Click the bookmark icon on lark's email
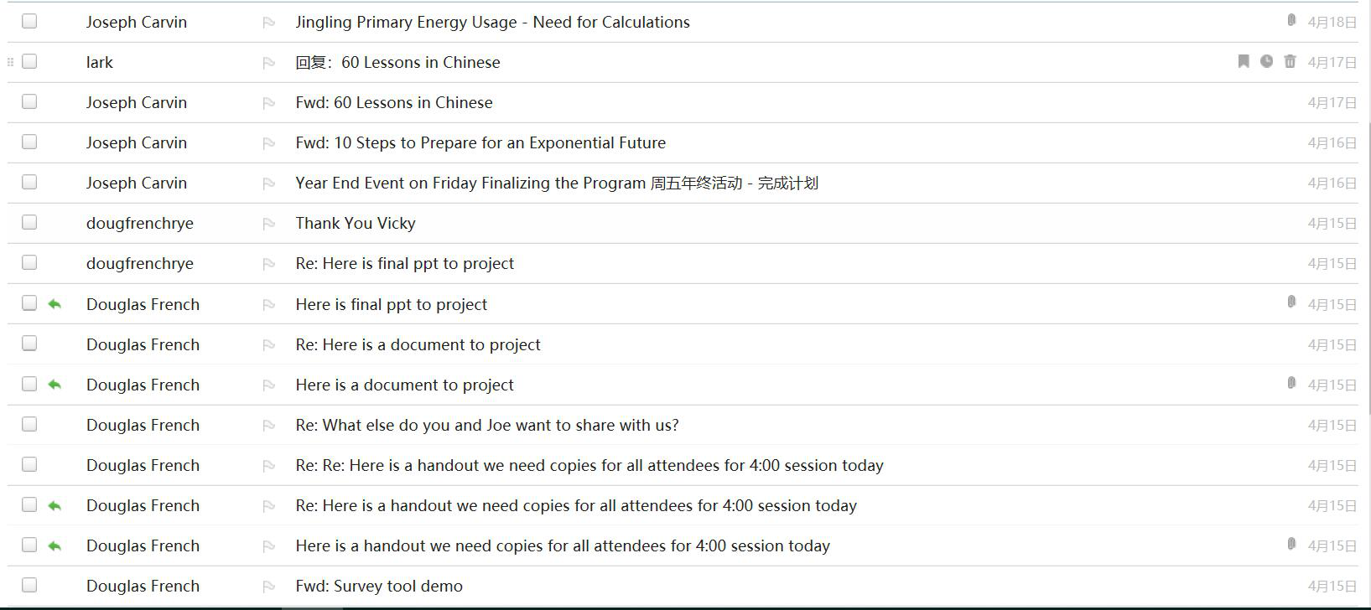Viewport: 1371px width, 610px height. pyautogui.click(x=1244, y=61)
